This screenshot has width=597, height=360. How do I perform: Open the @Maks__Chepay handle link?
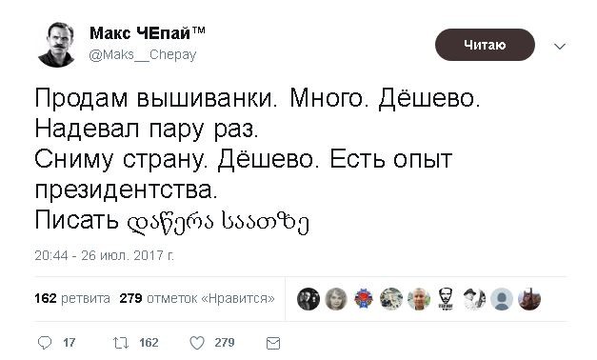point(143,55)
